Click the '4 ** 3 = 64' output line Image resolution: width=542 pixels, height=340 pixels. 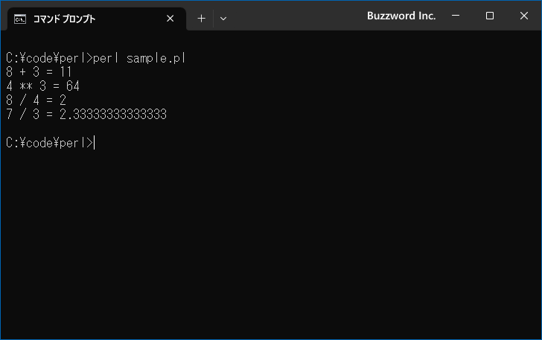click(x=43, y=86)
